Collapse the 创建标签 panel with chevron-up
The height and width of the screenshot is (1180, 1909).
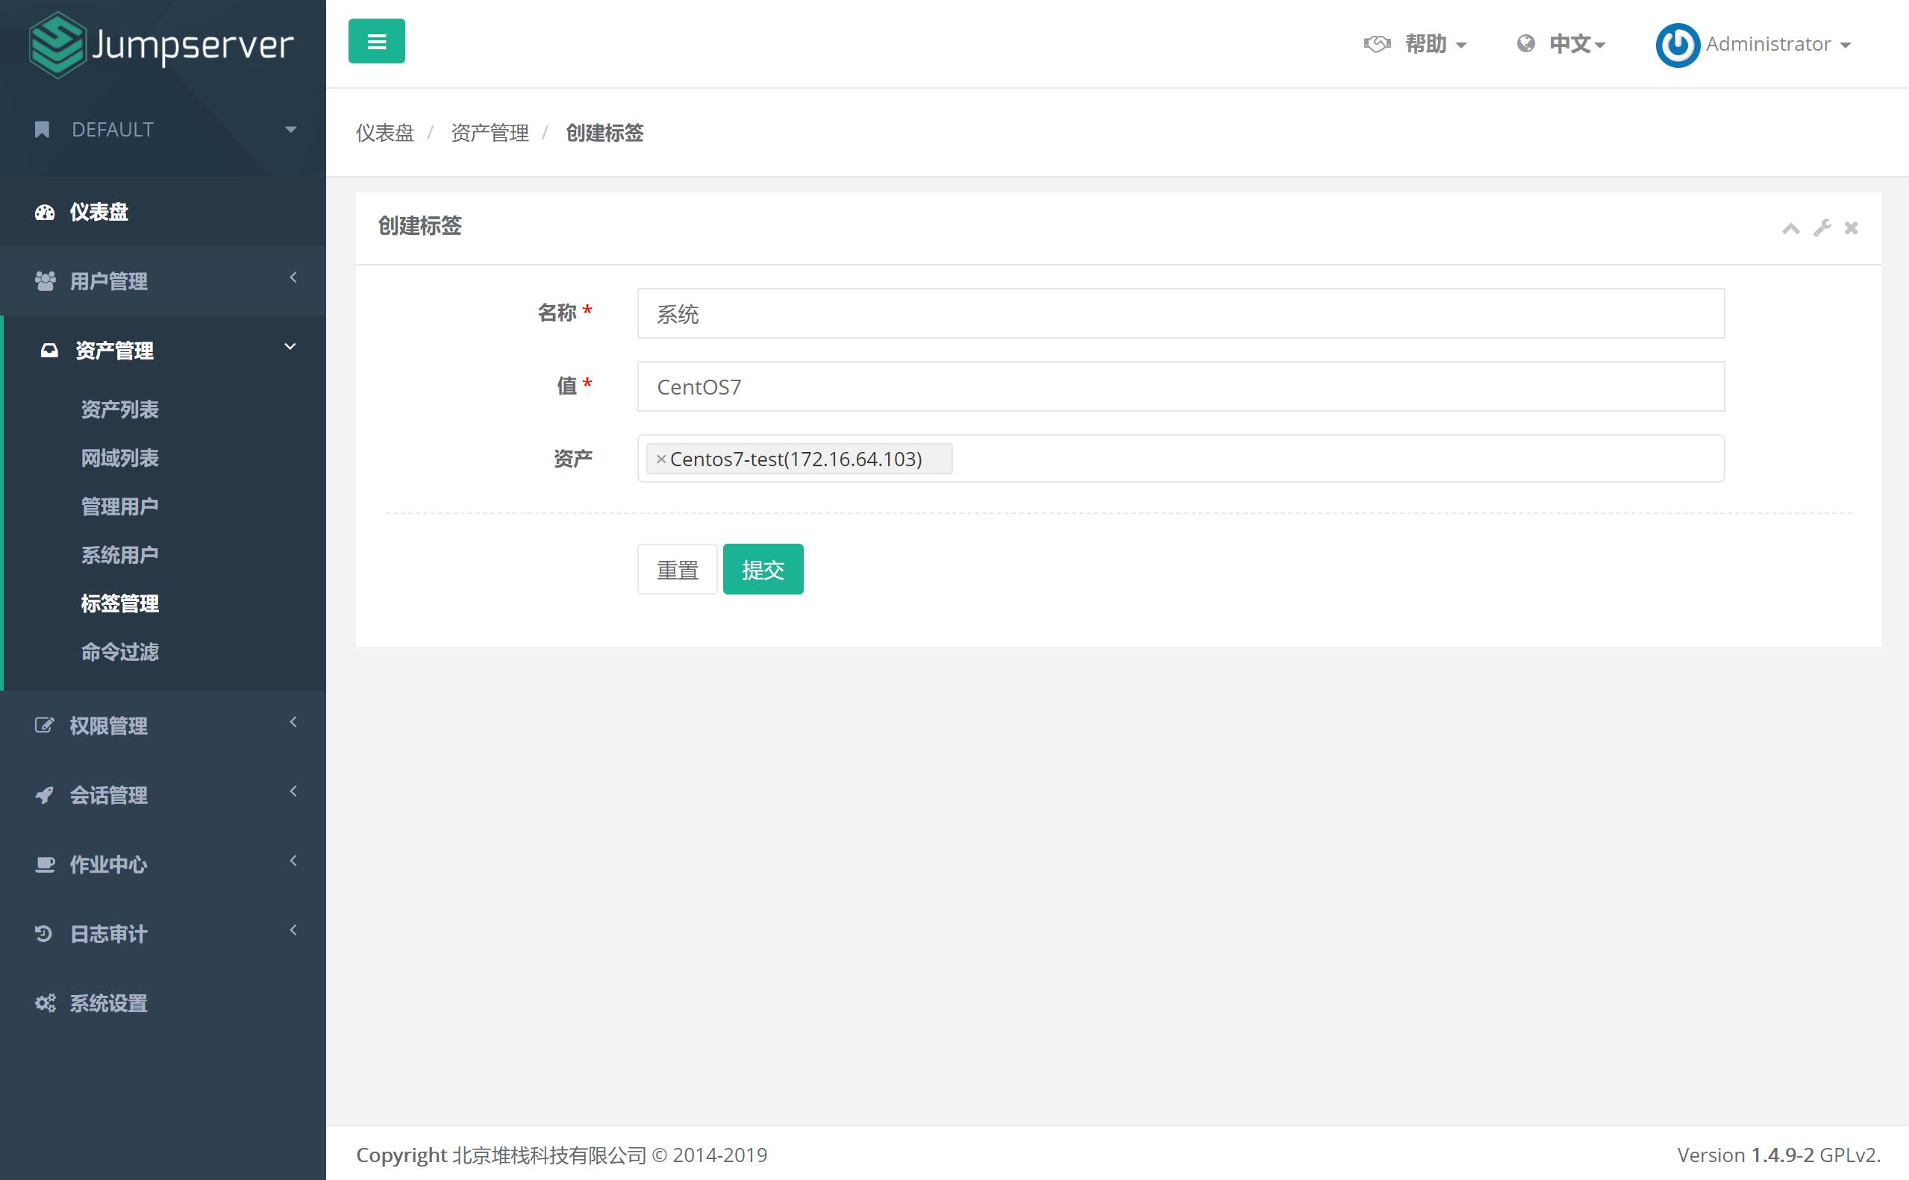coord(1791,228)
